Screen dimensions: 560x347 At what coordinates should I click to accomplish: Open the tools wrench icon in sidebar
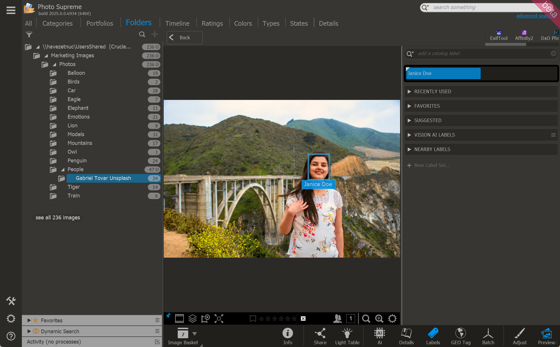tap(11, 301)
